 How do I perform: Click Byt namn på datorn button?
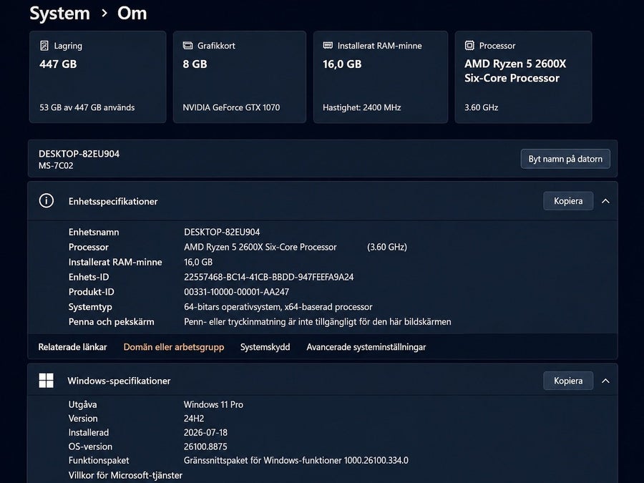(x=565, y=159)
